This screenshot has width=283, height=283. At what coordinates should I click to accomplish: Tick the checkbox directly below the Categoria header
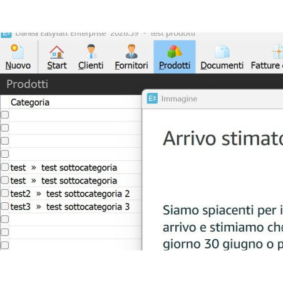point(5,115)
